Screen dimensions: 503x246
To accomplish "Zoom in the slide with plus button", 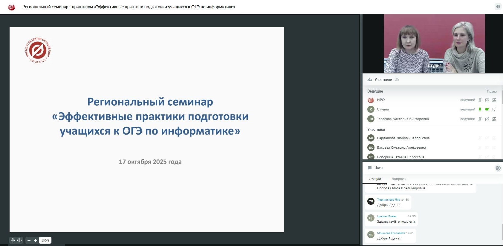I will (36, 240).
